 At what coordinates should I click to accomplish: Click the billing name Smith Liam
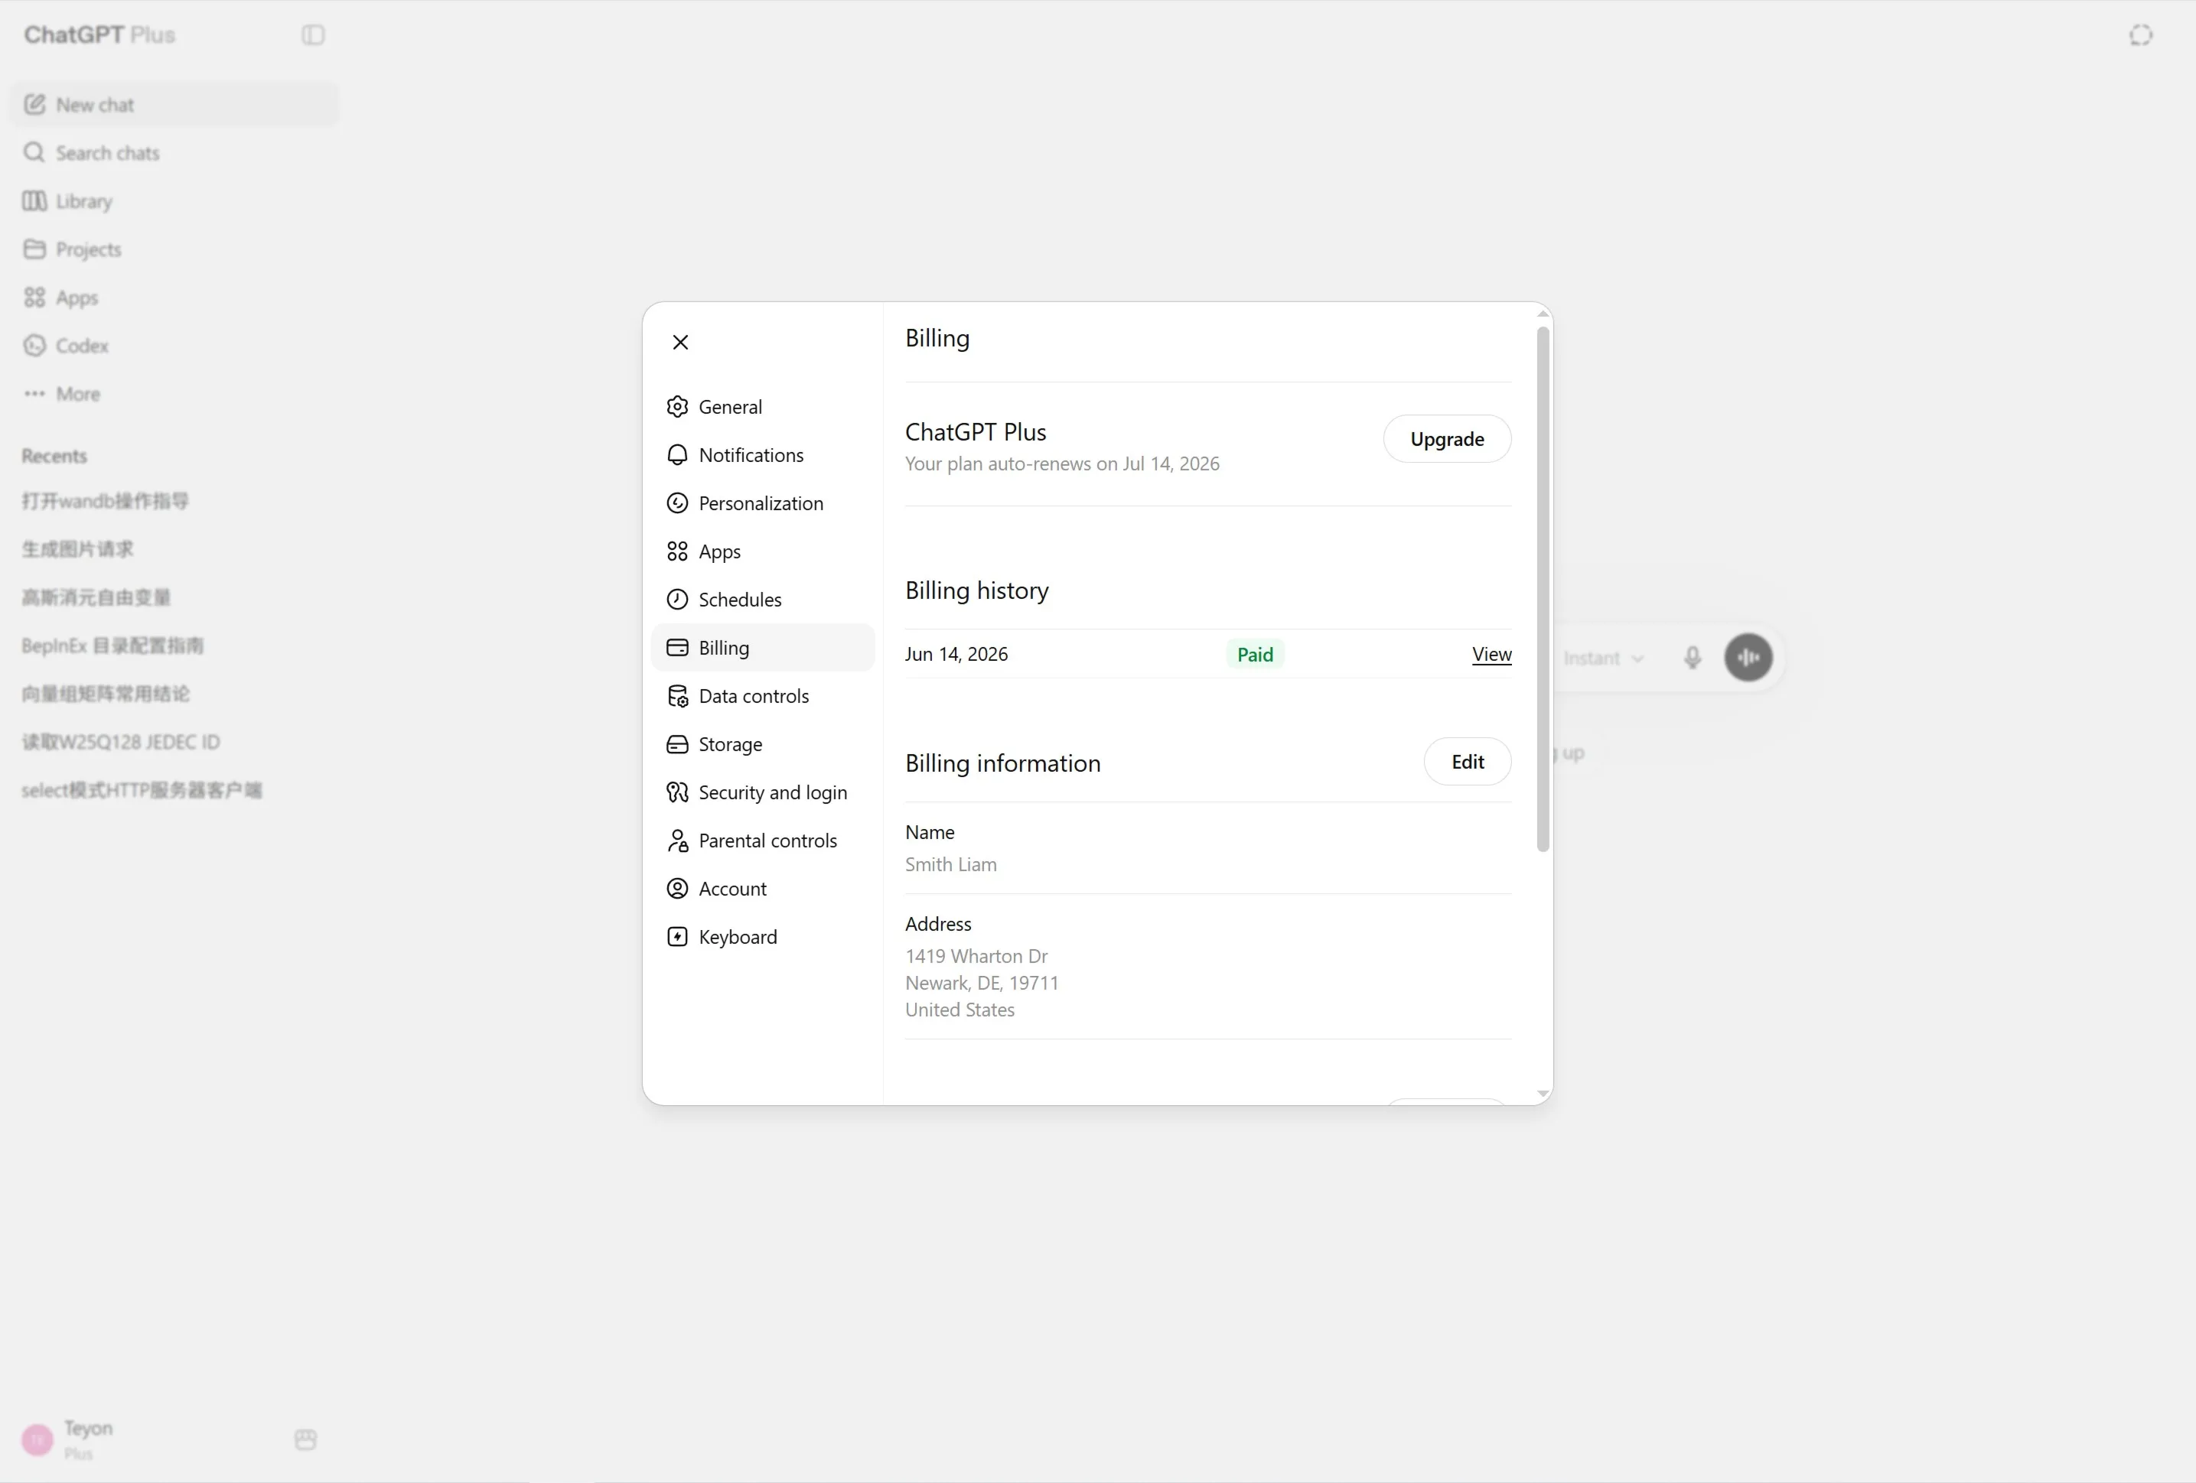pyautogui.click(x=950, y=865)
